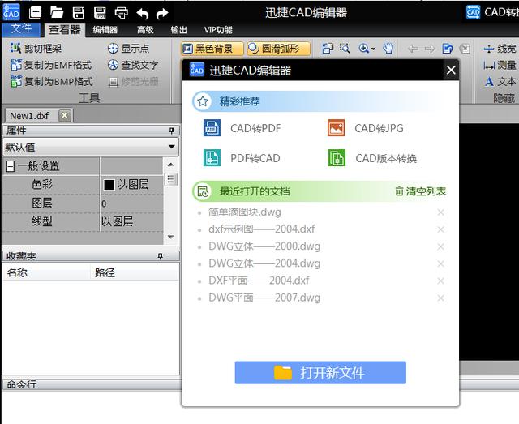Click 清空列表 to clear recent list

421,191
